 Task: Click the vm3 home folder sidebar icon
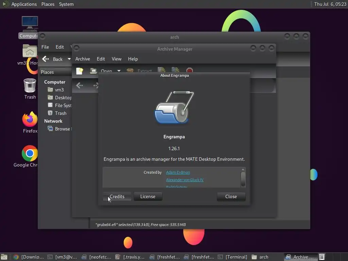[50, 90]
